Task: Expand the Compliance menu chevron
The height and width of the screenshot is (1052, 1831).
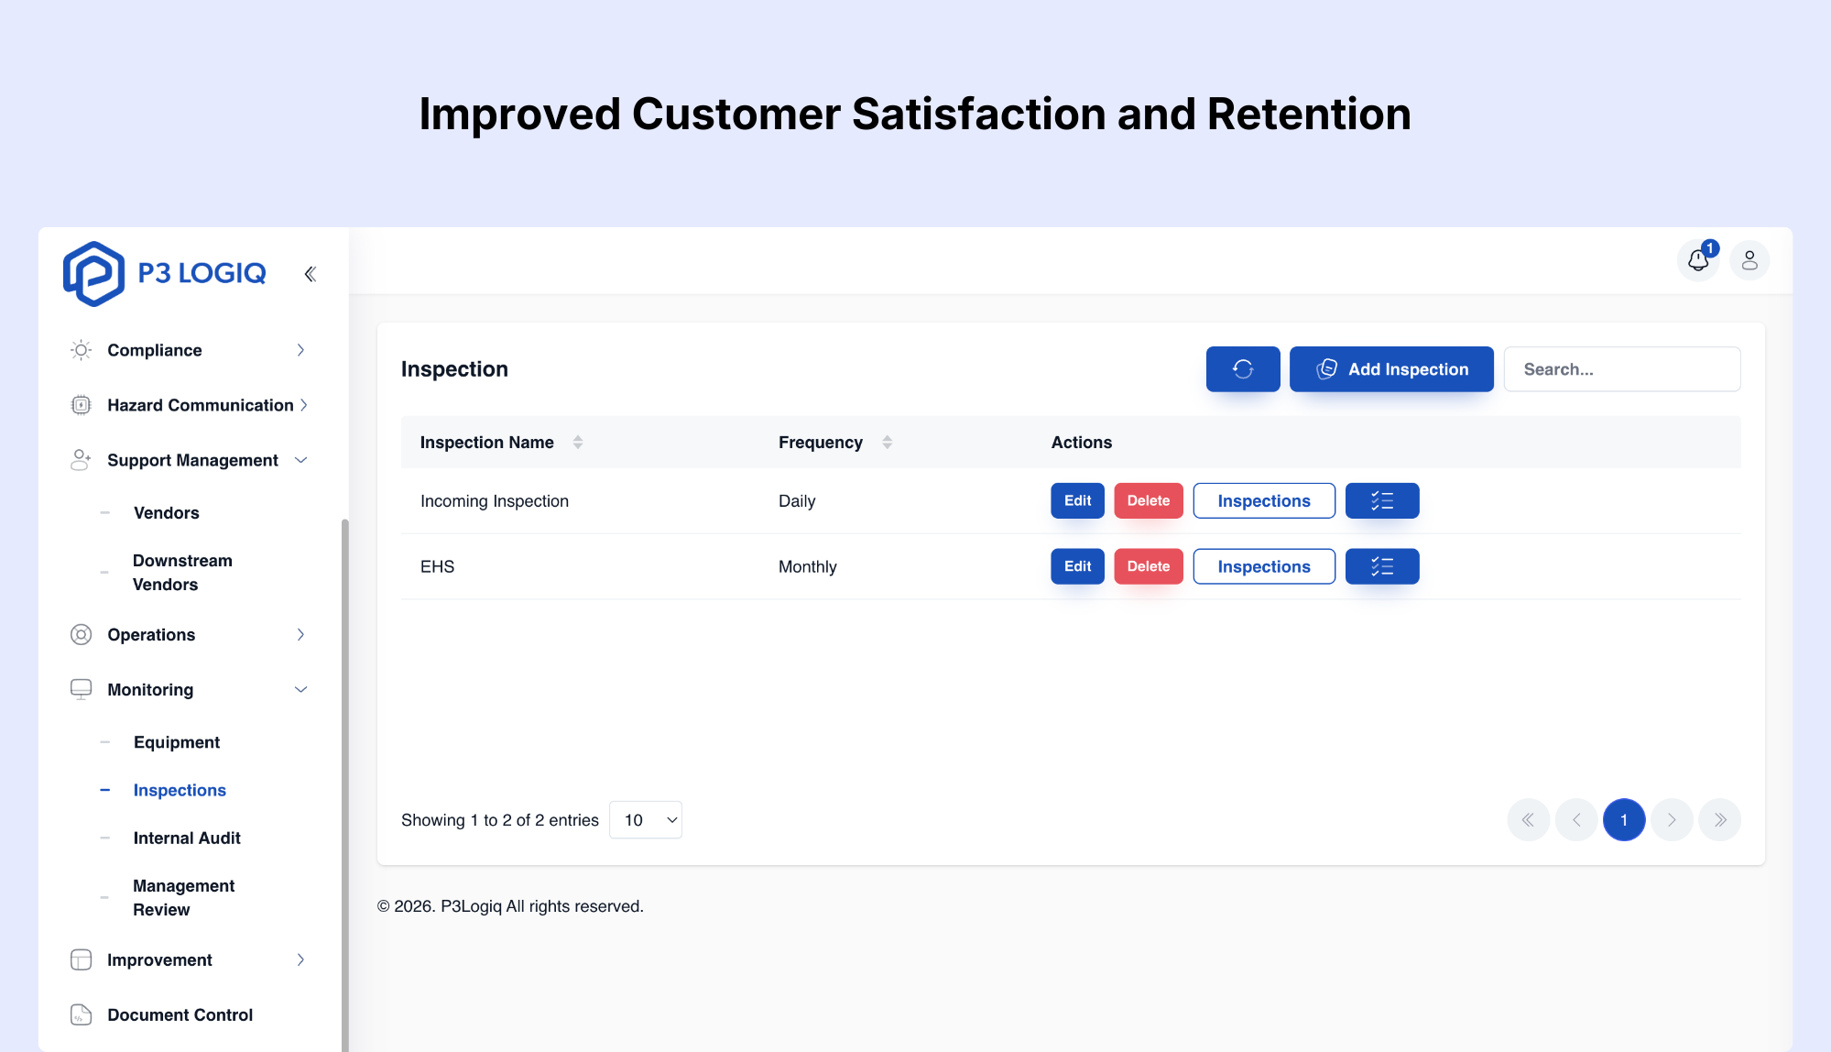Action: [300, 350]
